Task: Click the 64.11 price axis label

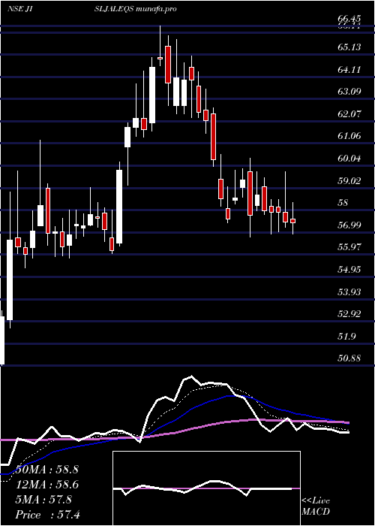Action: point(349,69)
